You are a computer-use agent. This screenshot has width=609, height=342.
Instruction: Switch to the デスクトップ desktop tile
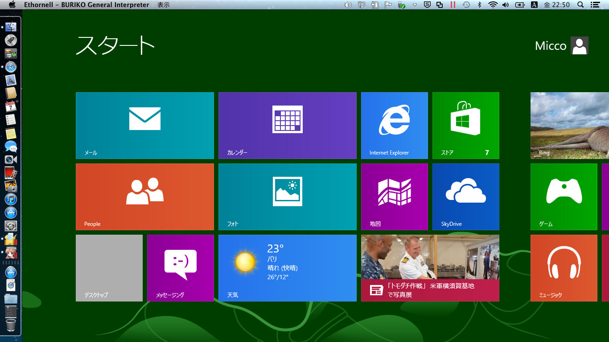coord(109,268)
